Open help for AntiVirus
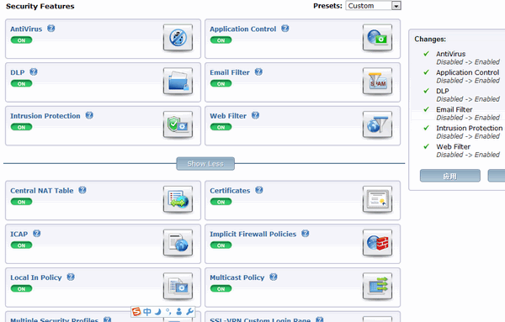Image resolution: width=505 pixels, height=322 pixels. [50, 29]
